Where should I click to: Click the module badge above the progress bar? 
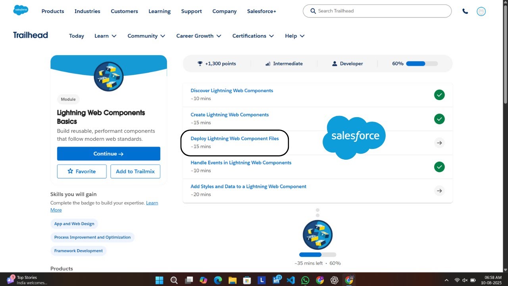click(317, 235)
